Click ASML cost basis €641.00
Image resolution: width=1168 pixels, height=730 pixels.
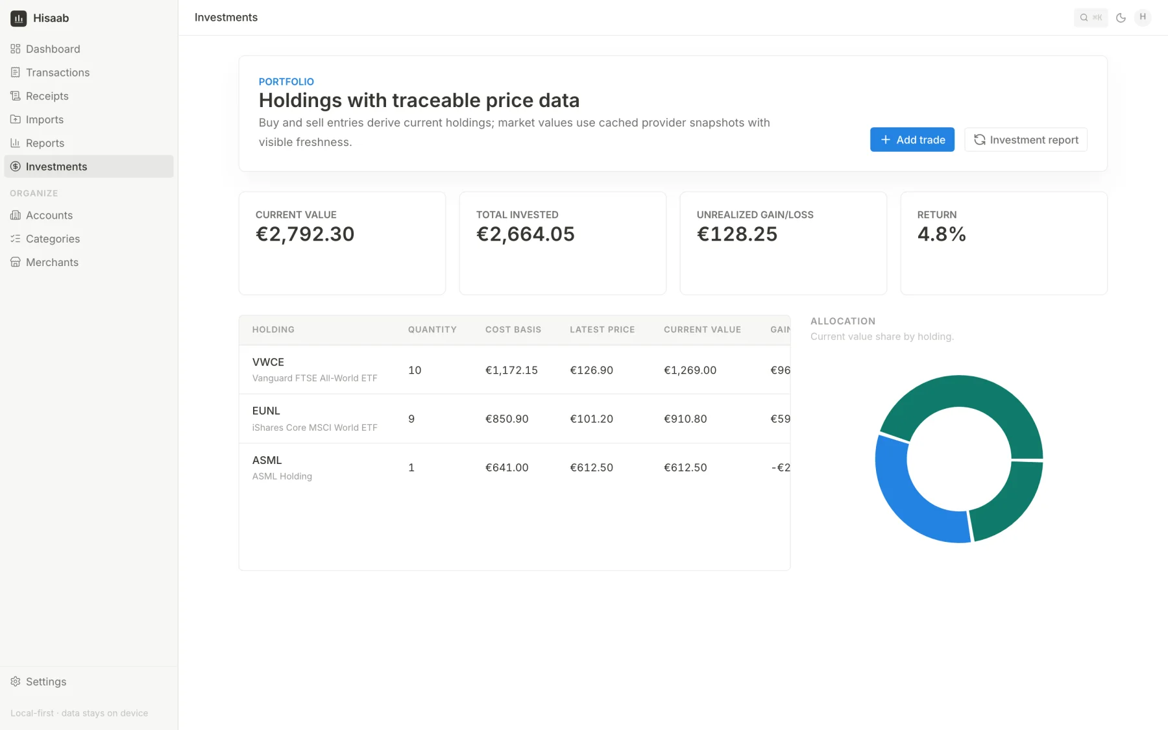point(507,467)
